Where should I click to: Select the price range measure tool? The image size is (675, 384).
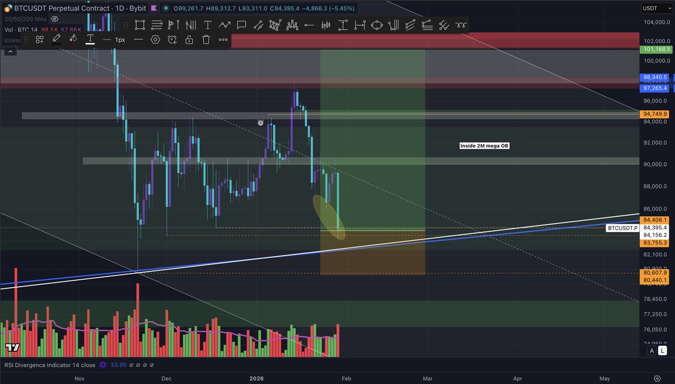coord(343,25)
